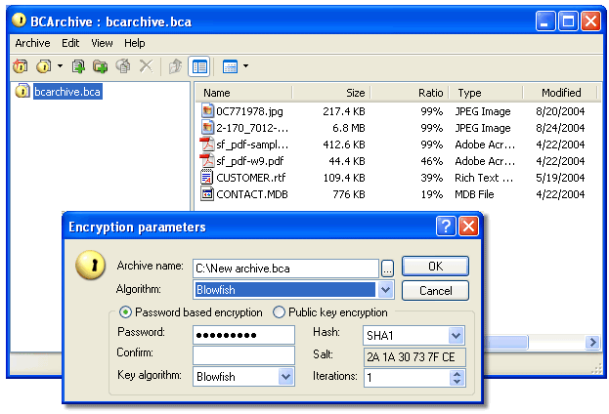Image resolution: width=609 pixels, height=414 pixels.
Task: Select Password based encryption radio button
Action: click(125, 311)
